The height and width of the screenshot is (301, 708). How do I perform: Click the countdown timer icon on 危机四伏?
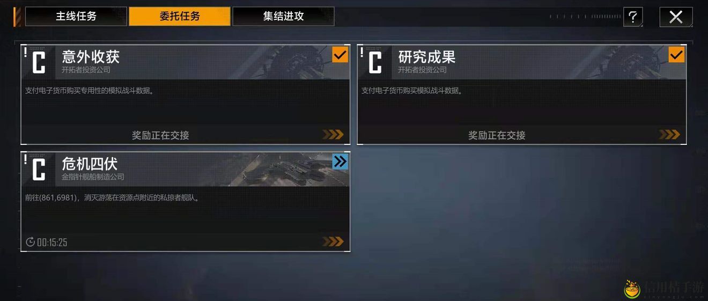point(31,242)
